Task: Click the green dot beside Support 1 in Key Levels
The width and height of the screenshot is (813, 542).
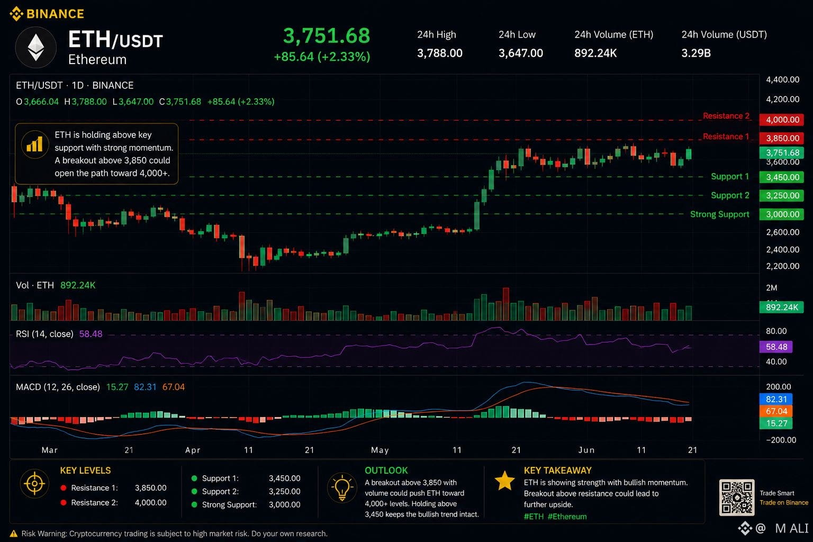Action: (x=194, y=478)
